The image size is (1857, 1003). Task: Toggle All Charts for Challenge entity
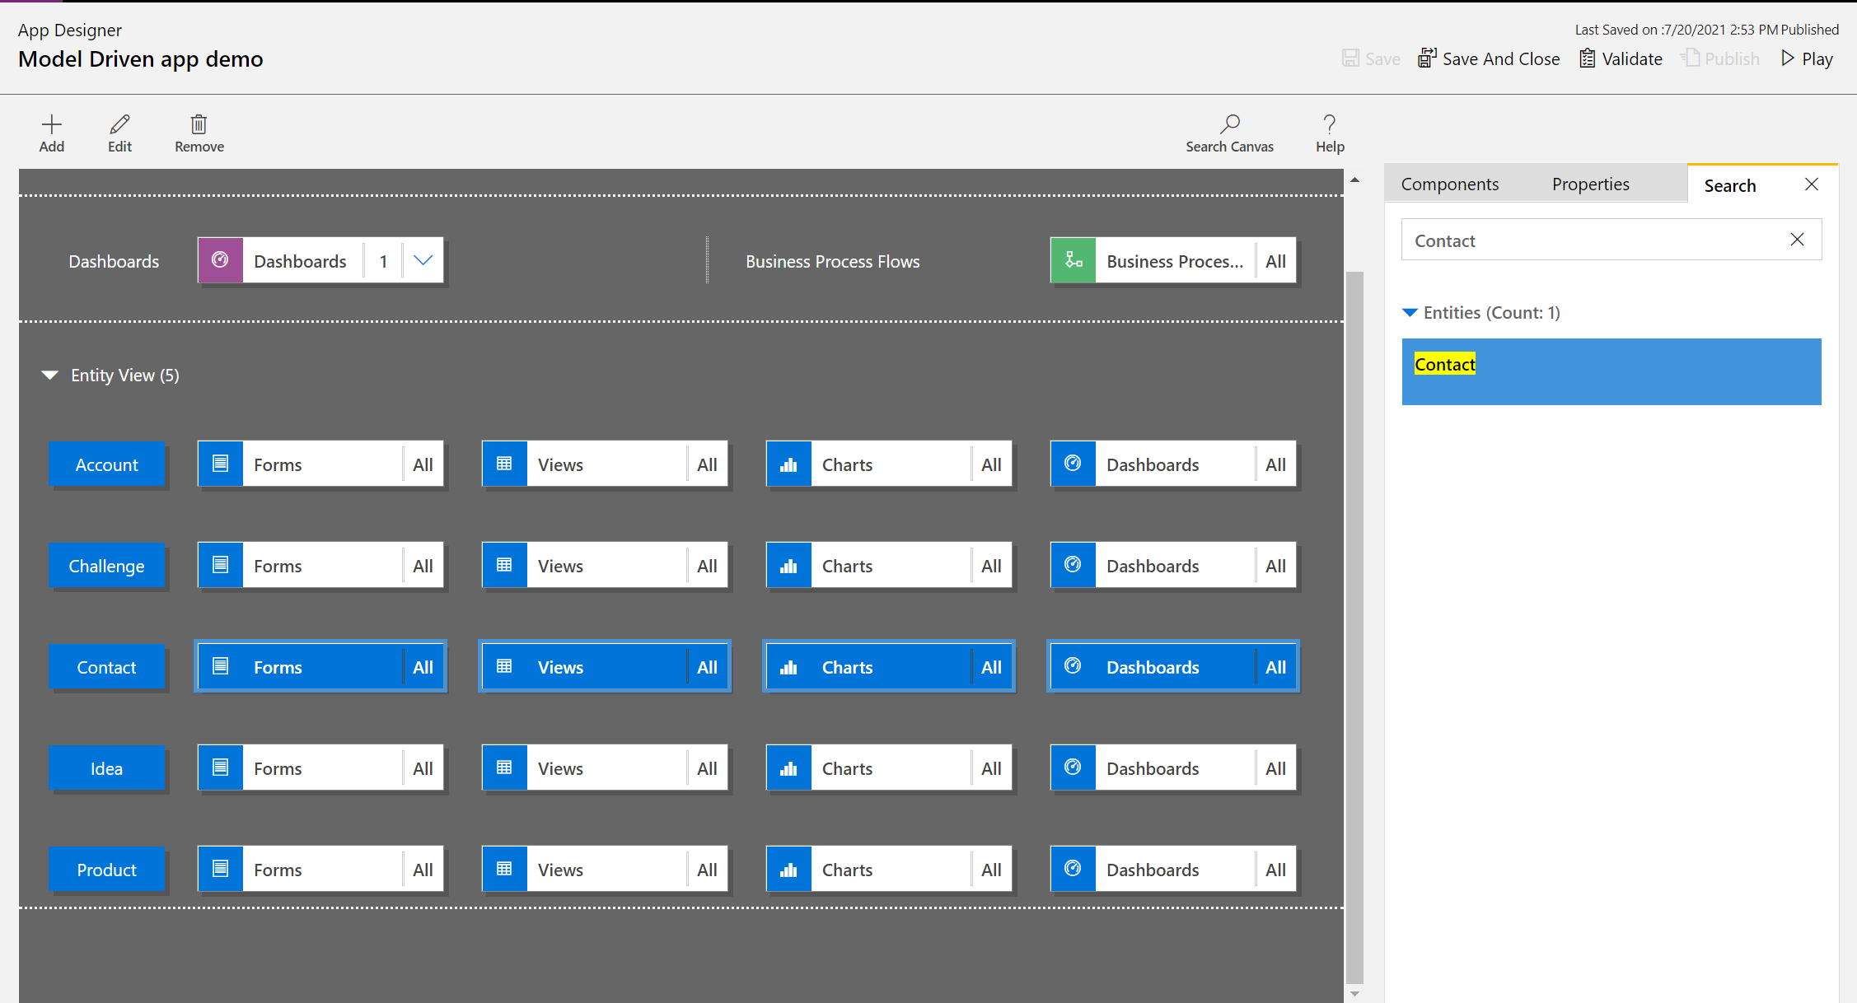[991, 565]
